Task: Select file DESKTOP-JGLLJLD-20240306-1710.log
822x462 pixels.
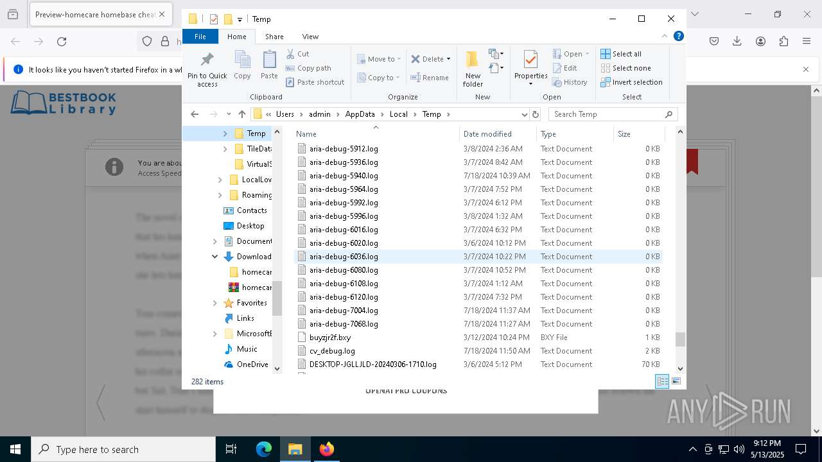Action: point(372,364)
